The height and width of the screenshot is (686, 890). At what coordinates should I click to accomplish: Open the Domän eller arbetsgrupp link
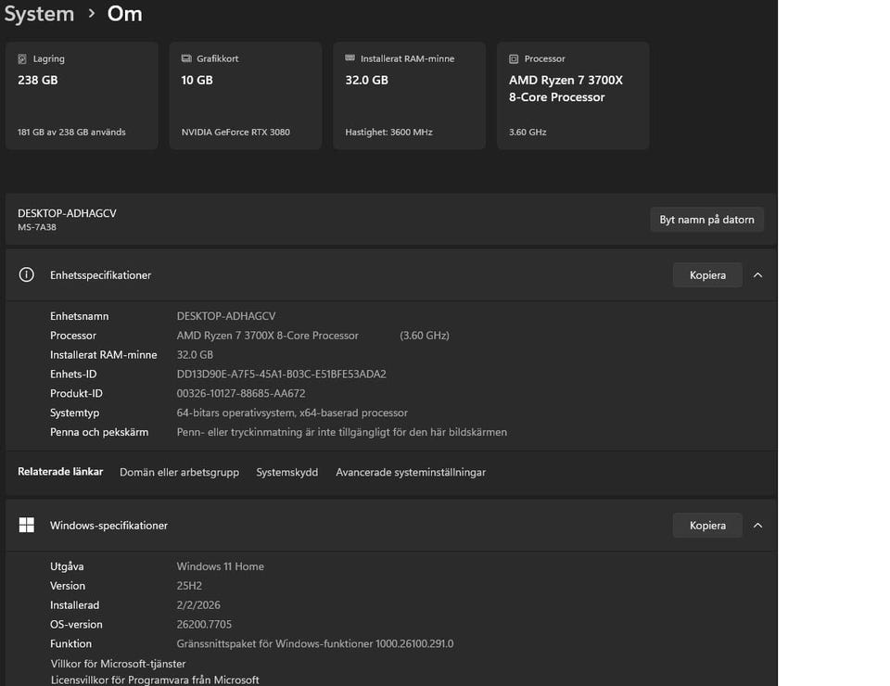pyautogui.click(x=179, y=472)
